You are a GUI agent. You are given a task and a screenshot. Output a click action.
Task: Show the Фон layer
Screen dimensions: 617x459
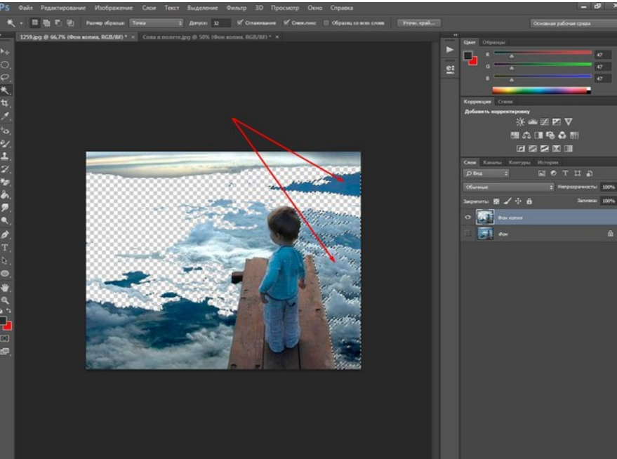click(x=467, y=234)
